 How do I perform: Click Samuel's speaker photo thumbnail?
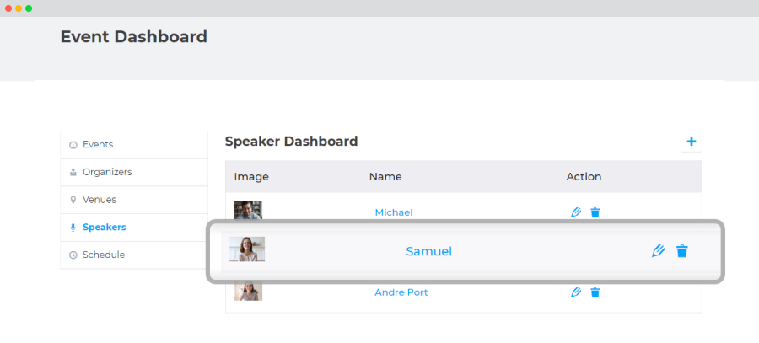(247, 249)
